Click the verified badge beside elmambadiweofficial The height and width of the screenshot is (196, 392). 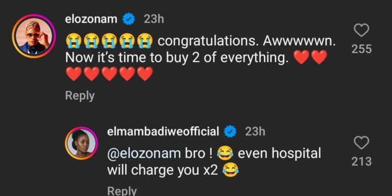point(230,132)
